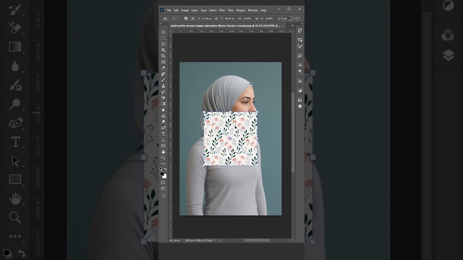Toggle the reference point checkbox
463x260 pixels.
coord(186,18)
